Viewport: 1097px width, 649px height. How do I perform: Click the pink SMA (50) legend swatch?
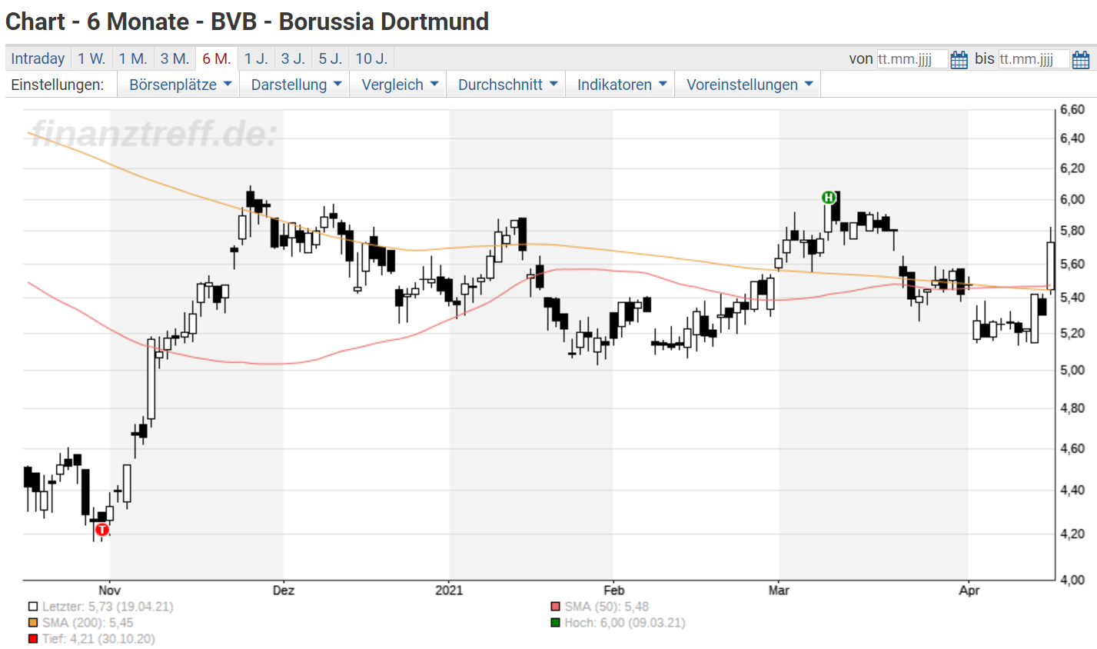pyautogui.click(x=556, y=607)
